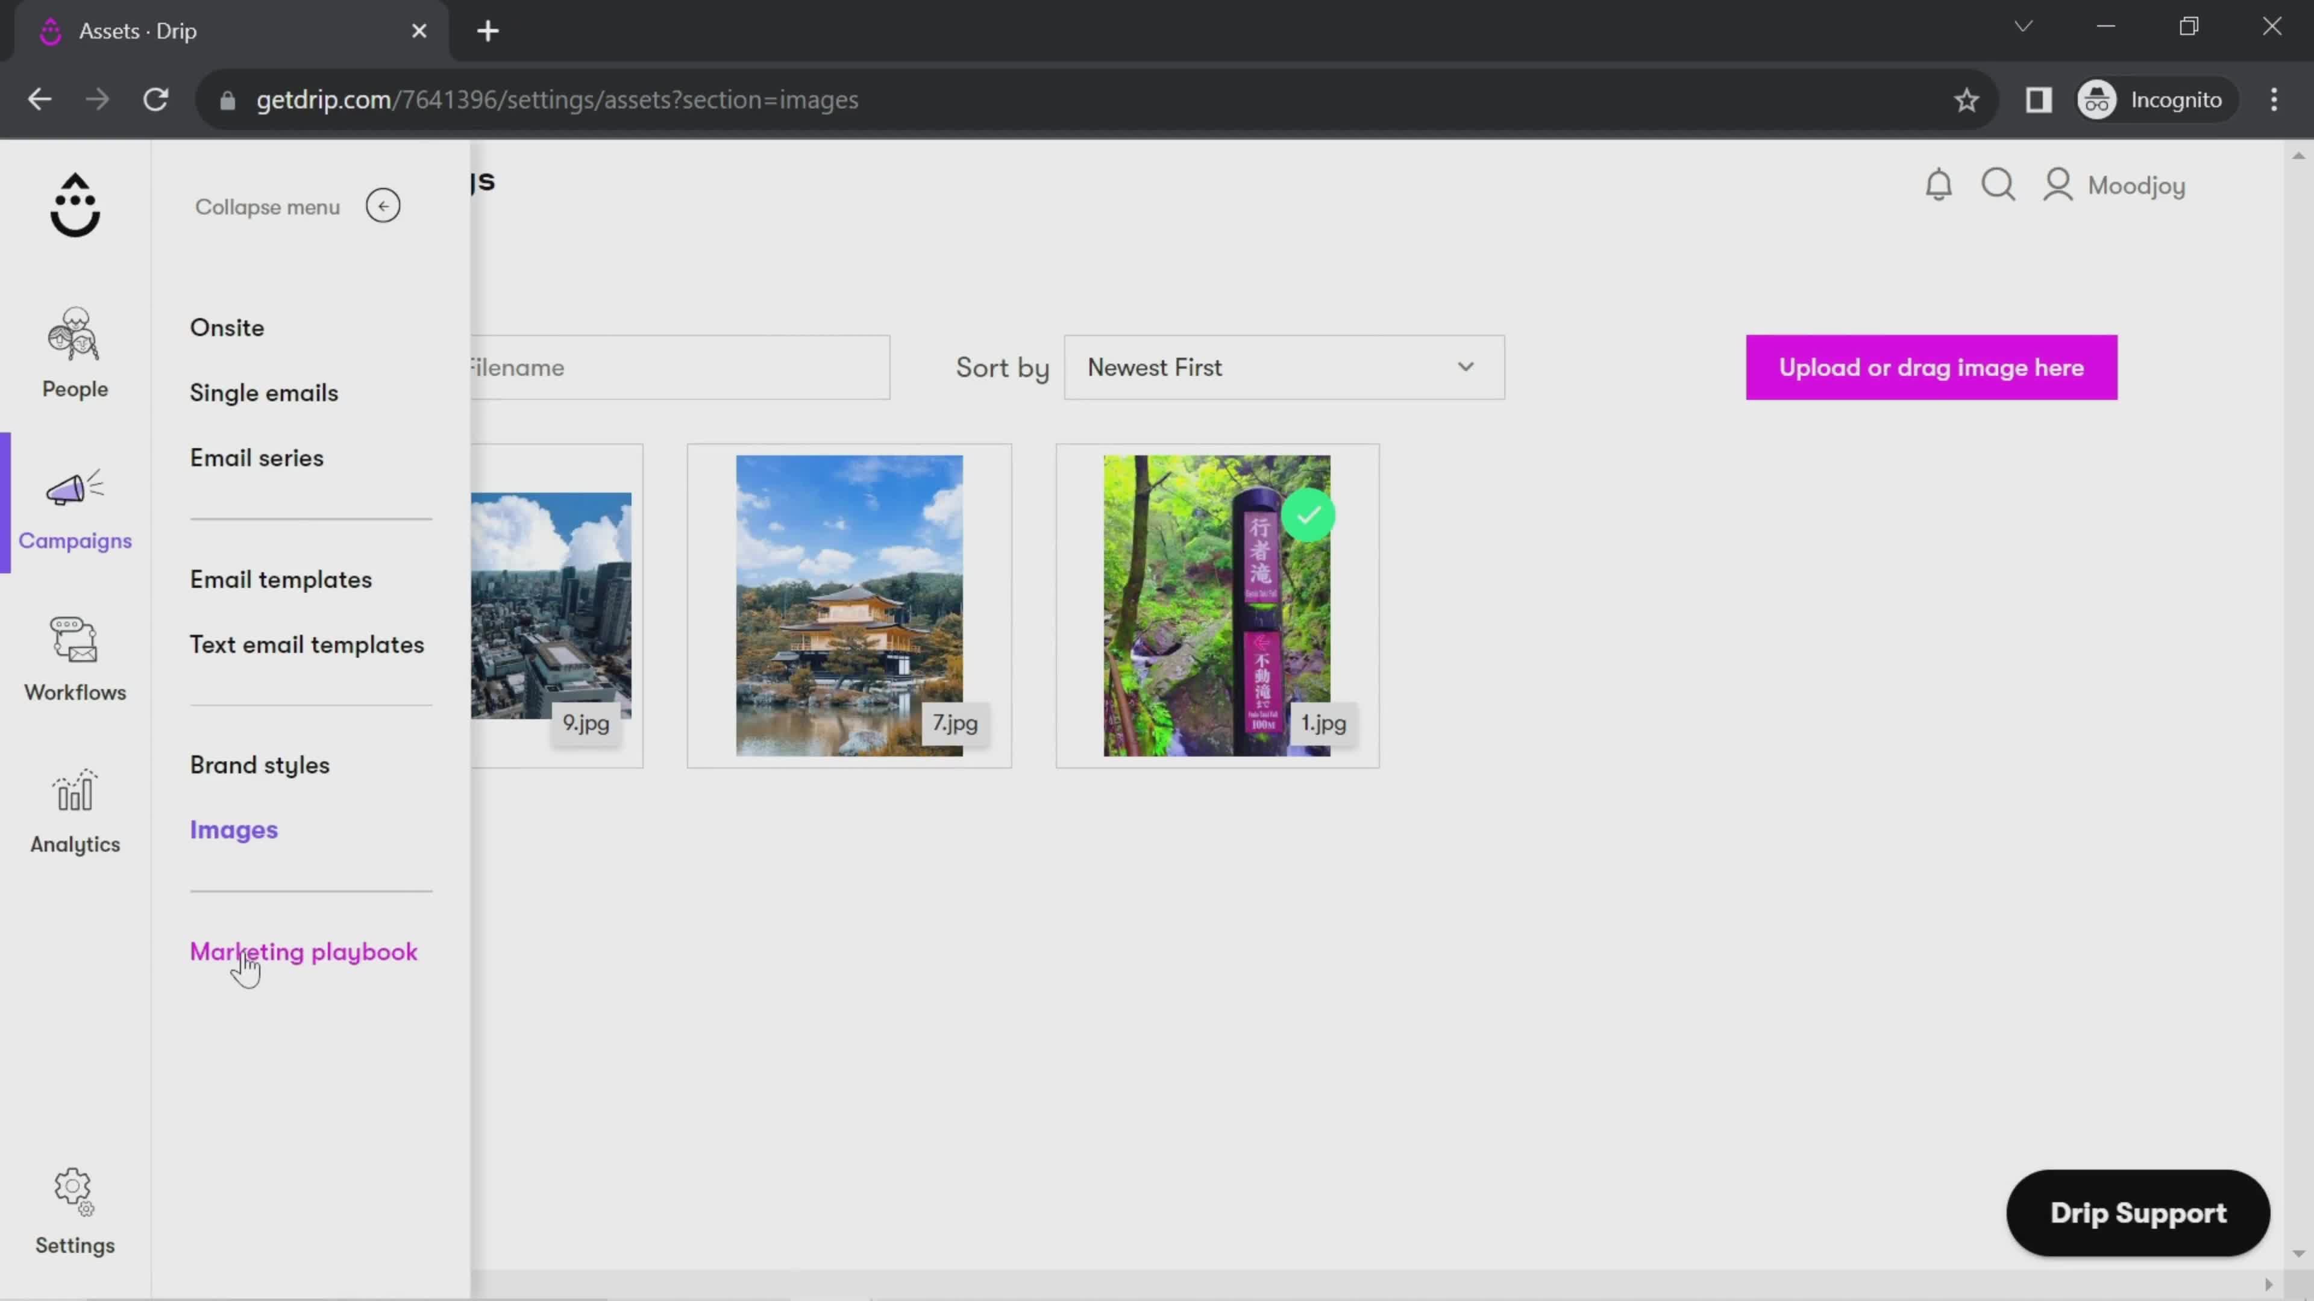Click the Drip Support chat button
The image size is (2314, 1301).
[x=2137, y=1212]
